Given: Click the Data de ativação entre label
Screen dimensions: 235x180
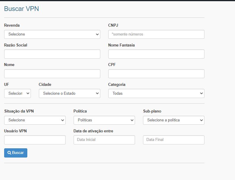Looking at the screenshot, I should point(93,131).
